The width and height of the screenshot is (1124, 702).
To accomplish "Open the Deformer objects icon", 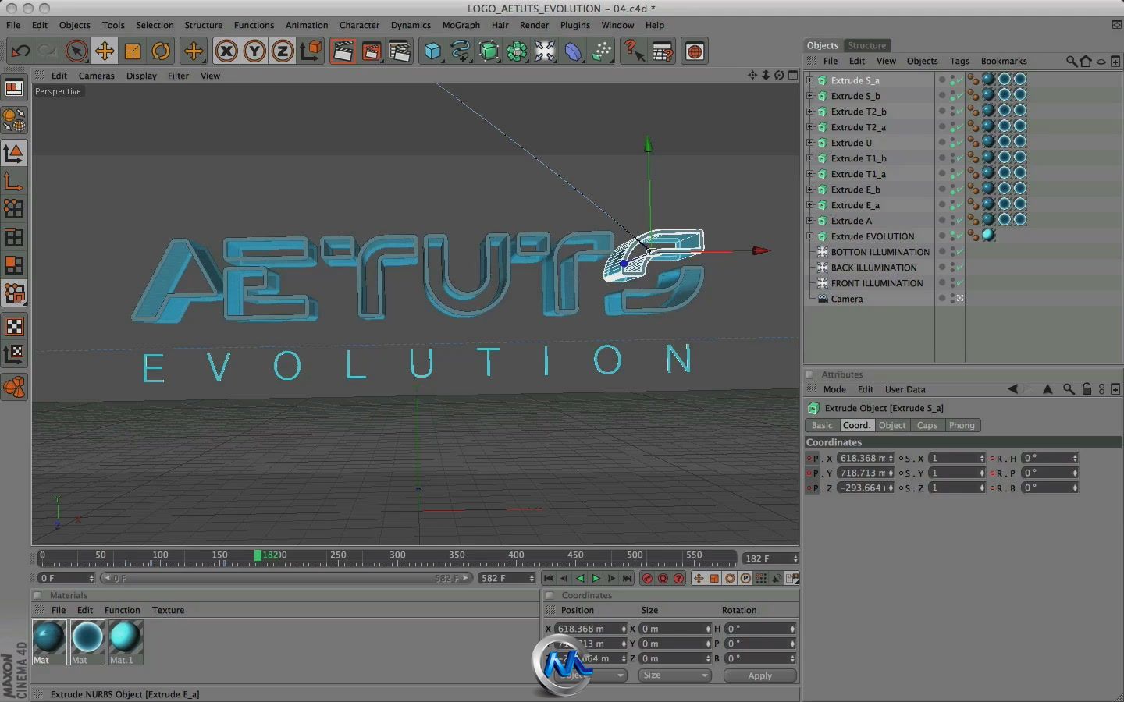I will [x=573, y=51].
